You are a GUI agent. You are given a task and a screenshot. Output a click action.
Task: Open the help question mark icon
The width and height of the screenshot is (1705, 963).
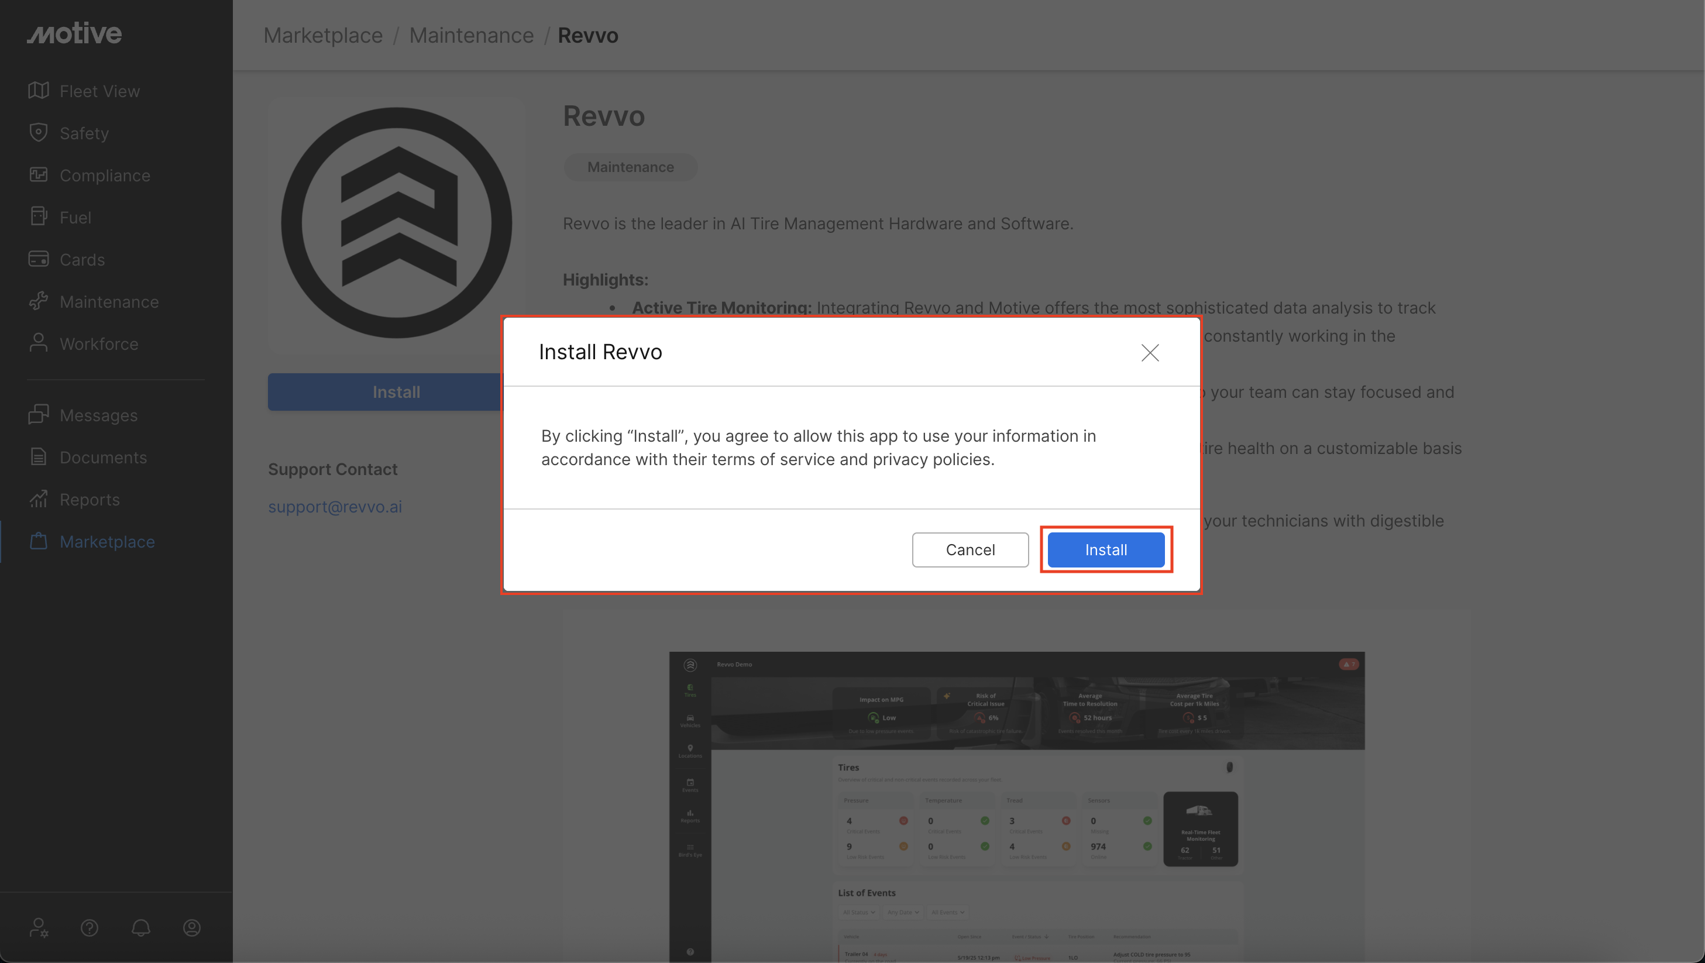click(x=90, y=928)
